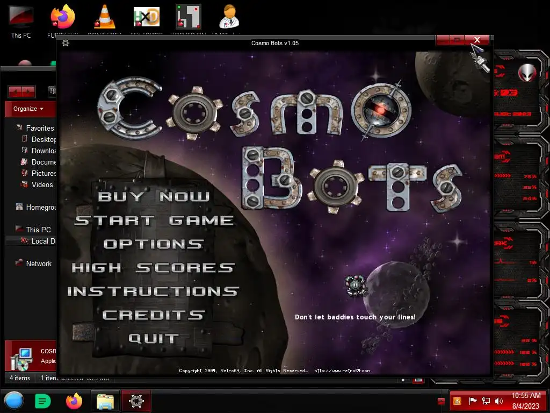The width and height of the screenshot is (550, 413).
Task: Switch to File Explorer on the taskbar
Action: click(105, 401)
